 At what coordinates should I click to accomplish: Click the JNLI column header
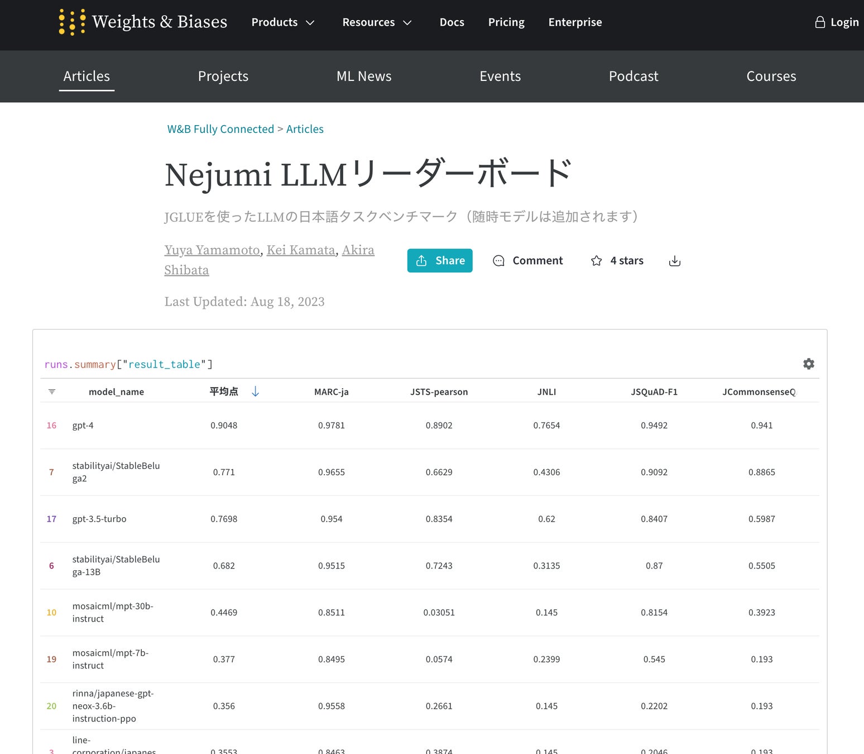click(547, 392)
